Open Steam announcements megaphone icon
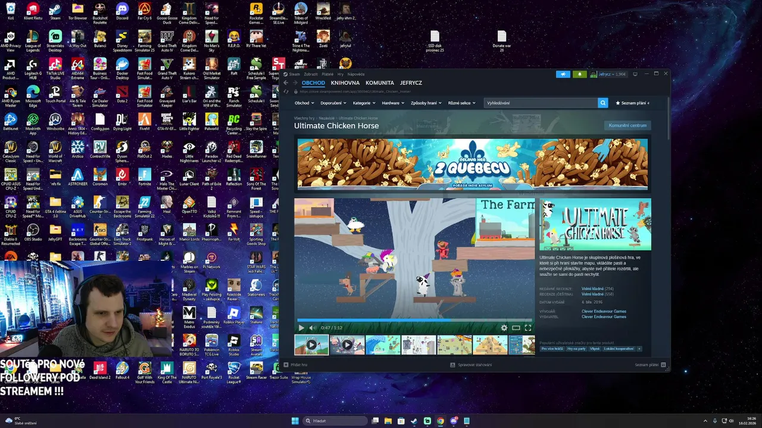Image resolution: width=762 pixels, height=428 pixels. pos(563,74)
